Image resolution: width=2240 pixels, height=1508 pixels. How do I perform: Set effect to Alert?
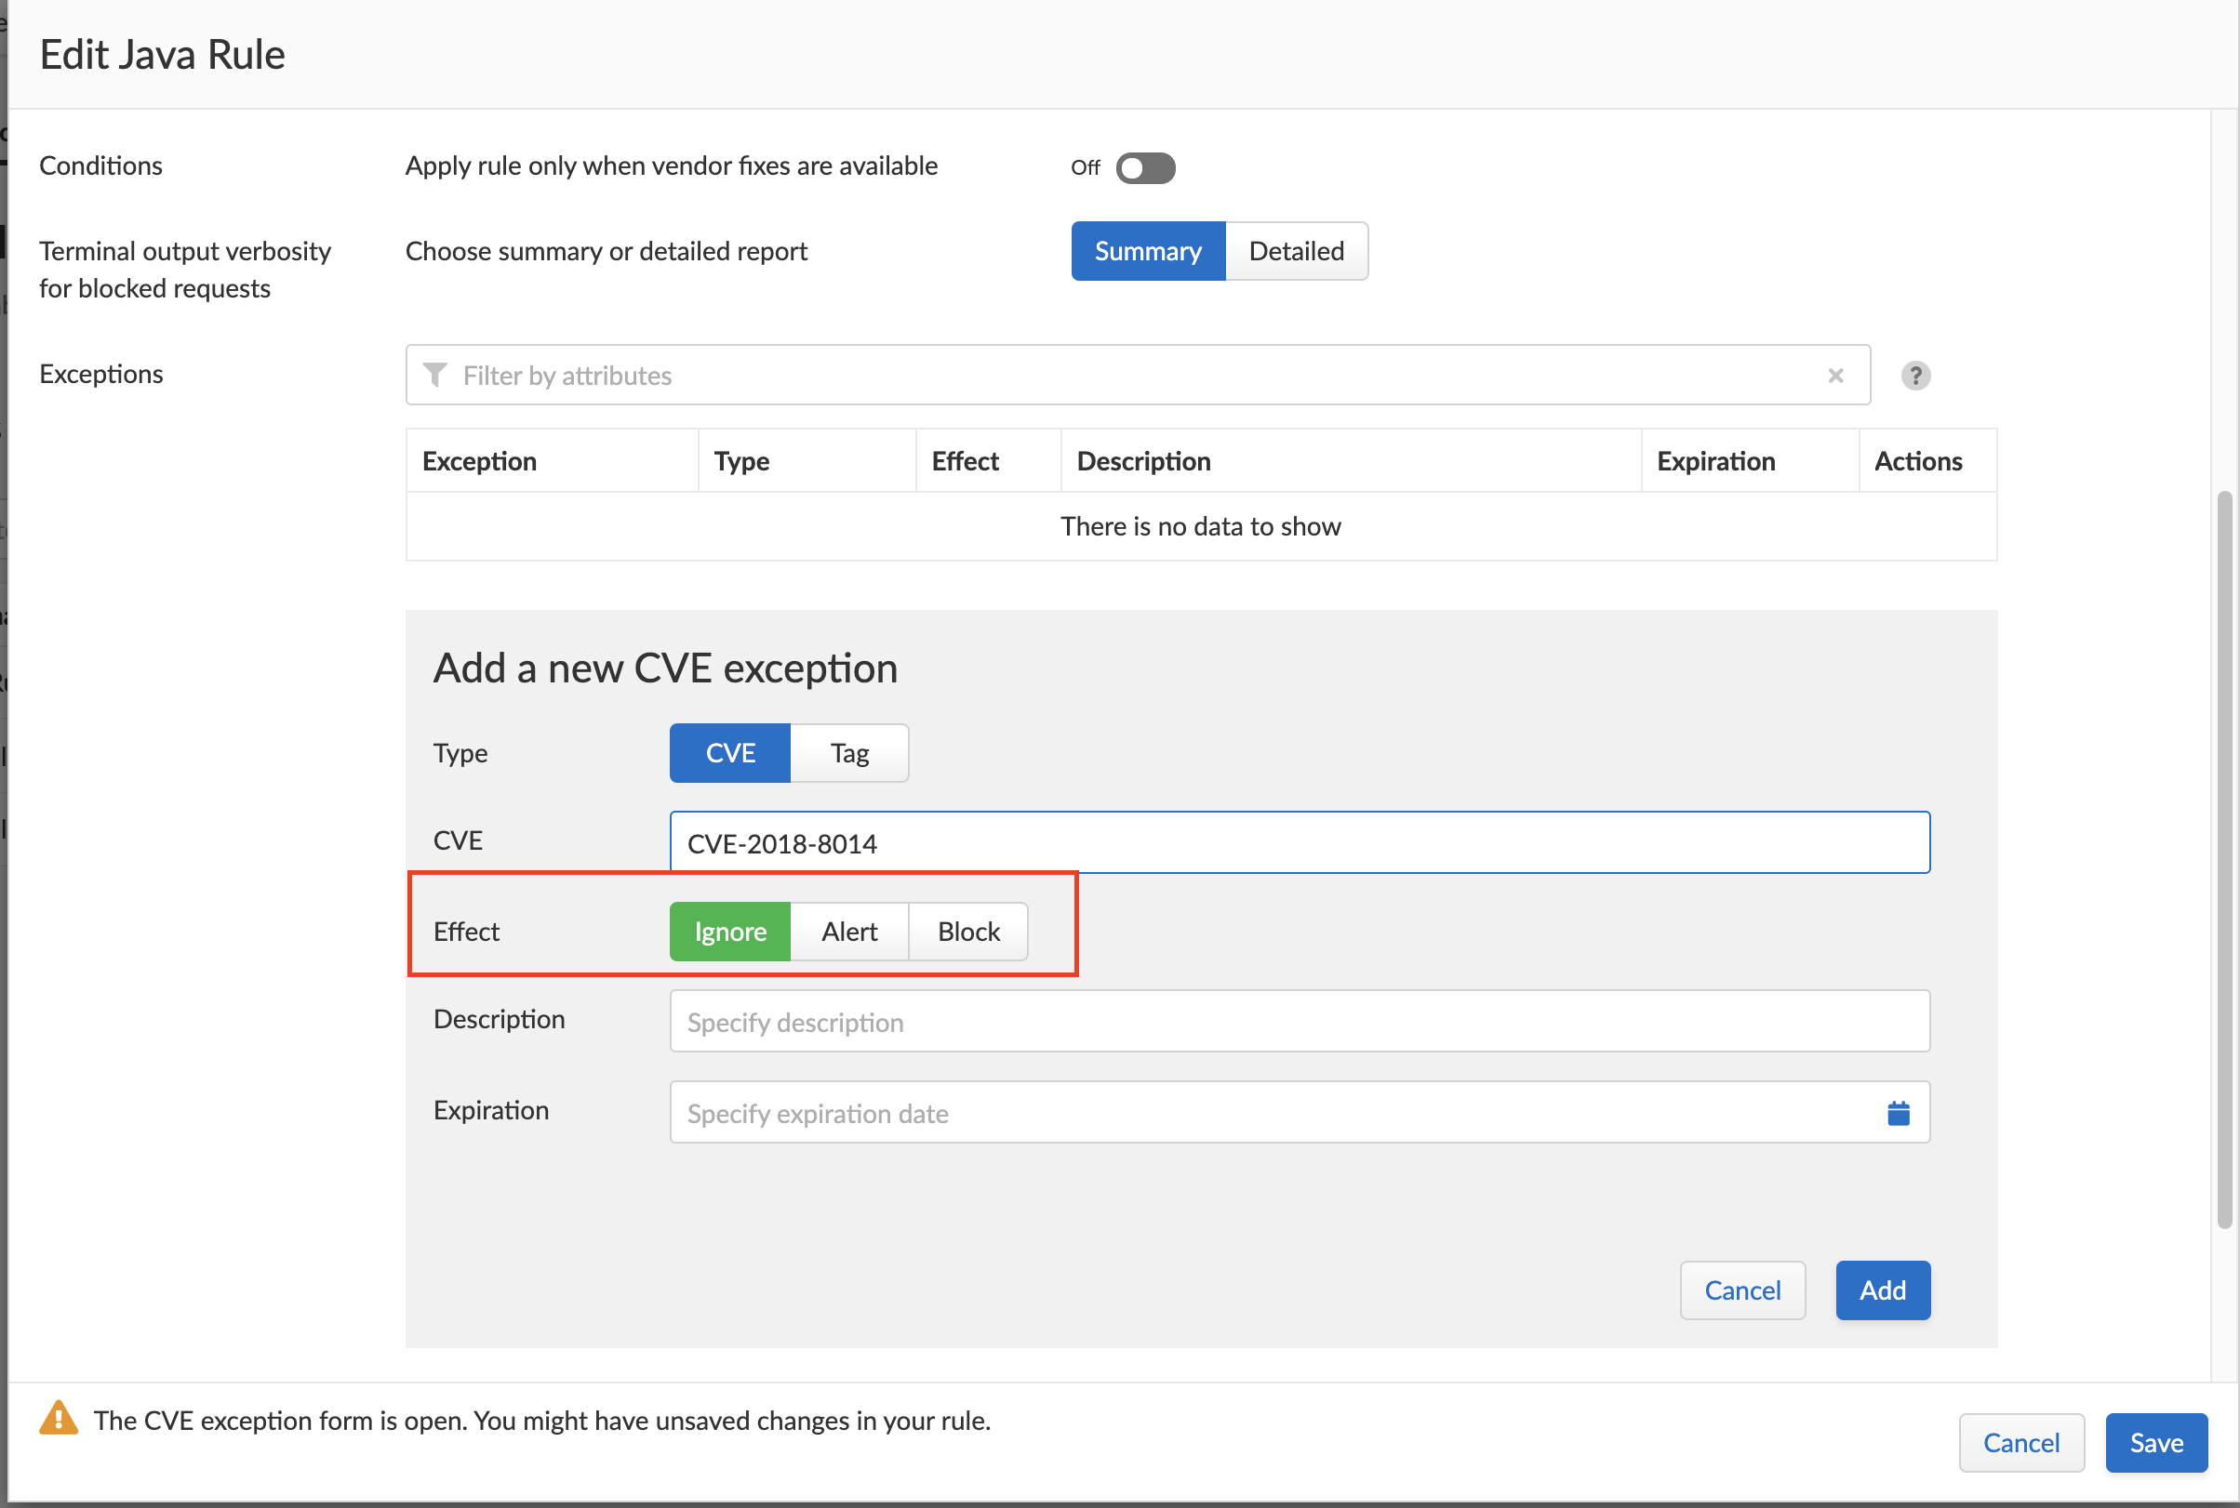point(848,931)
